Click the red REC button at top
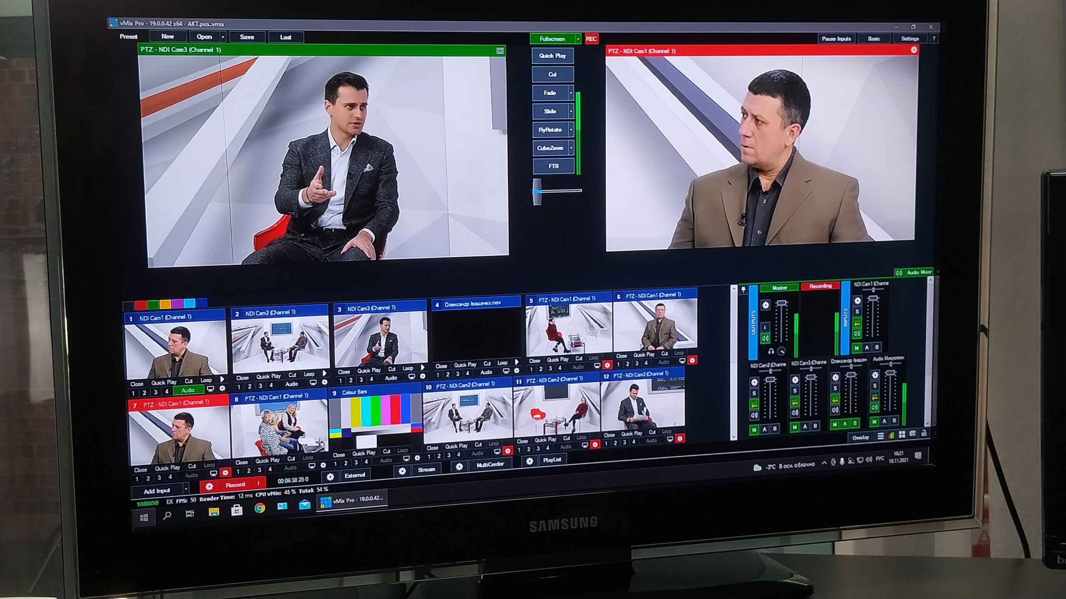Image resolution: width=1066 pixels, height=599 pixels. click(591, 39)
